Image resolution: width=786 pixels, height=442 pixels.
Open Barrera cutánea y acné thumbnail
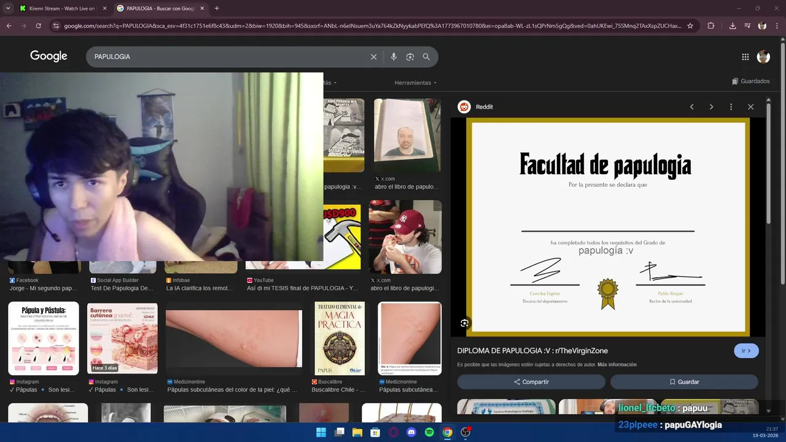pos(123,338)
